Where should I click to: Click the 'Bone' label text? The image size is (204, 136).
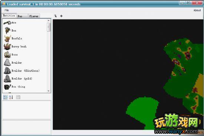click(x=14, y=55)
